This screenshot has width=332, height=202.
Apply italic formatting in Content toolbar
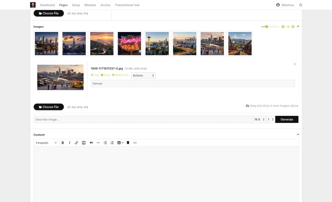pyautogui.click(x=69, y=143)
